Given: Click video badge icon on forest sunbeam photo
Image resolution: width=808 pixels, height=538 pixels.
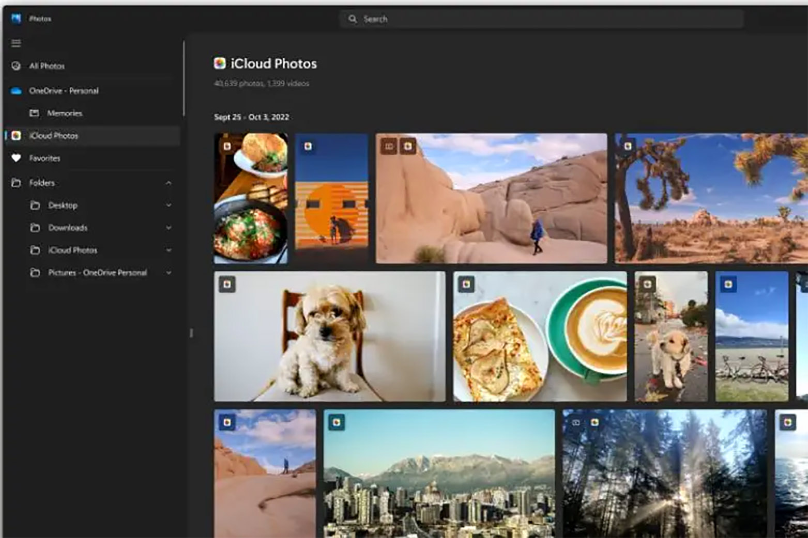Looking at the screenshot, I should click(576, 422).
